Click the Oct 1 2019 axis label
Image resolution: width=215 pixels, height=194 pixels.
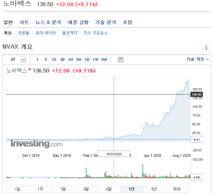pos(31,156)
